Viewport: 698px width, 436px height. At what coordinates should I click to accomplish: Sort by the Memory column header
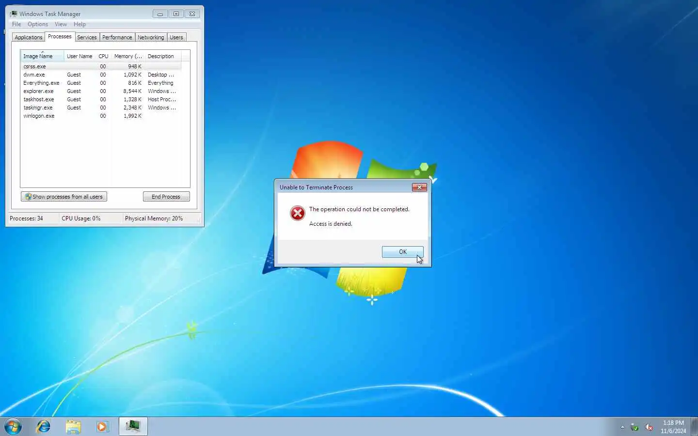[x=128, y=56]
